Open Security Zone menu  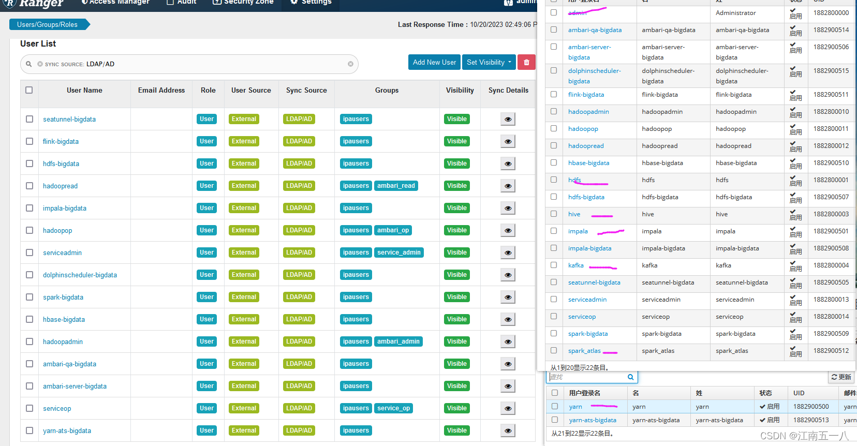point(243,2)
